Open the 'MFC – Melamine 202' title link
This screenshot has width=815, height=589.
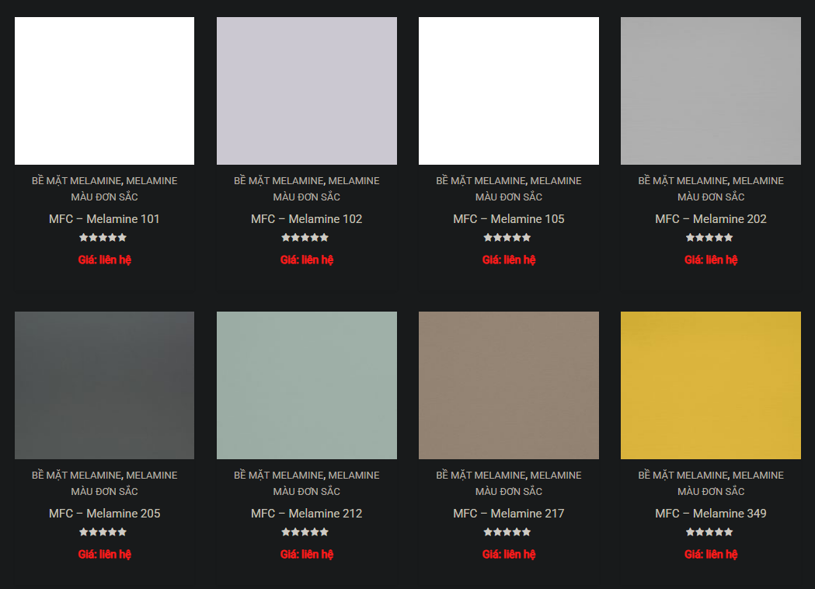710,219
